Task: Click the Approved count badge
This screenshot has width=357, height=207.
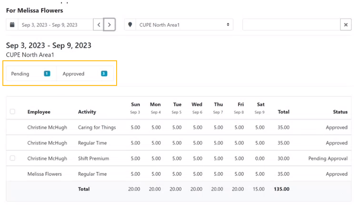Action: click(x=104, y=74)
